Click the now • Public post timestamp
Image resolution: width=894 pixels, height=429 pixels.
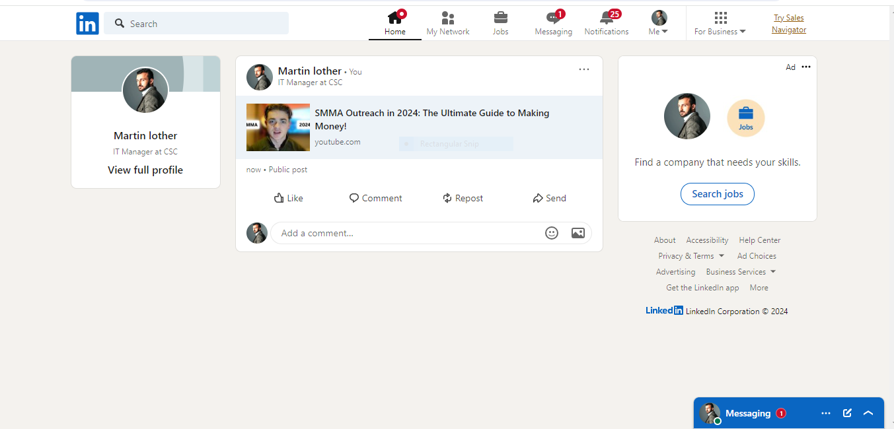[x=277, y=170]
